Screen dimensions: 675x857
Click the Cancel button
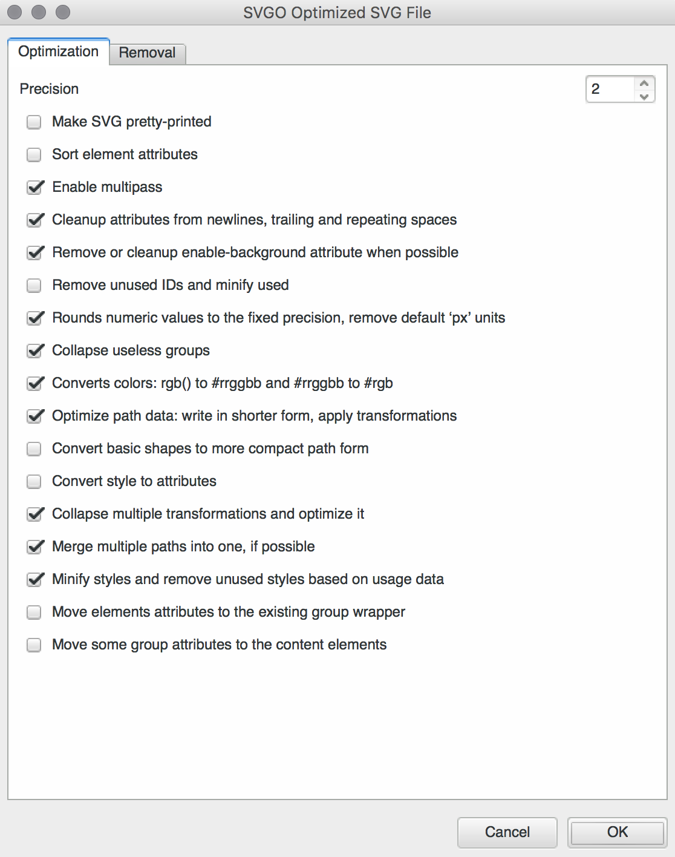[507, 832]
